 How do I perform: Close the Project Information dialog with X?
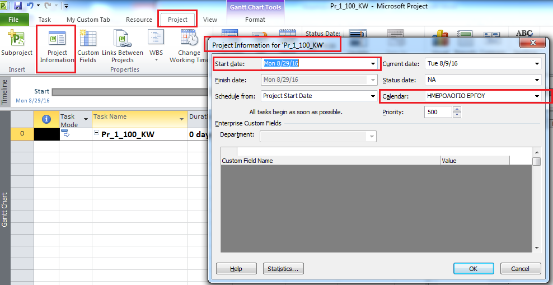[x=533, y=43]
